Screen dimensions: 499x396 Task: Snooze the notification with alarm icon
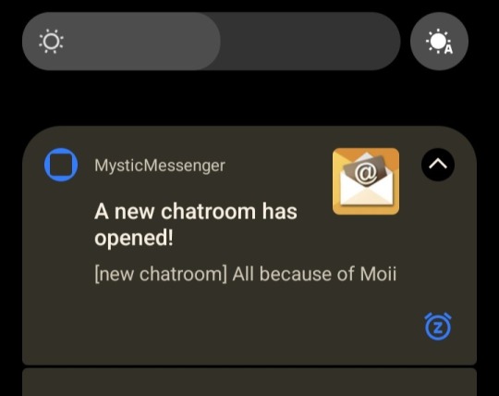438,327
